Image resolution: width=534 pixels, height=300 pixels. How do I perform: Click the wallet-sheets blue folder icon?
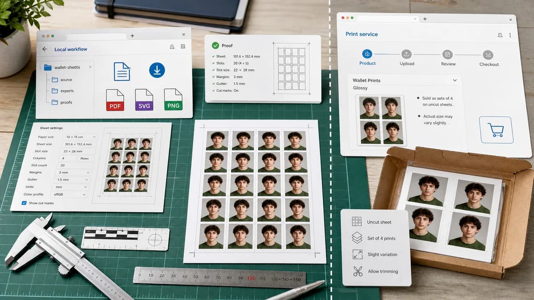tap(47, 68)
